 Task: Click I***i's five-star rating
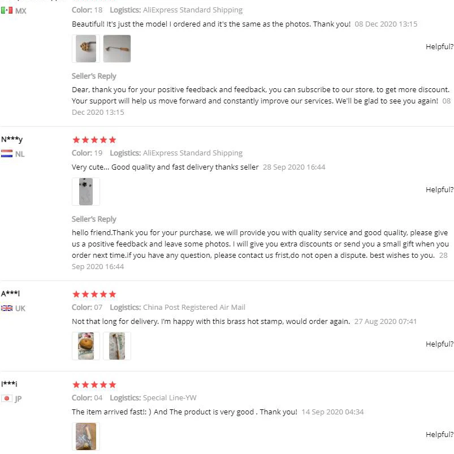pos(94,384)
